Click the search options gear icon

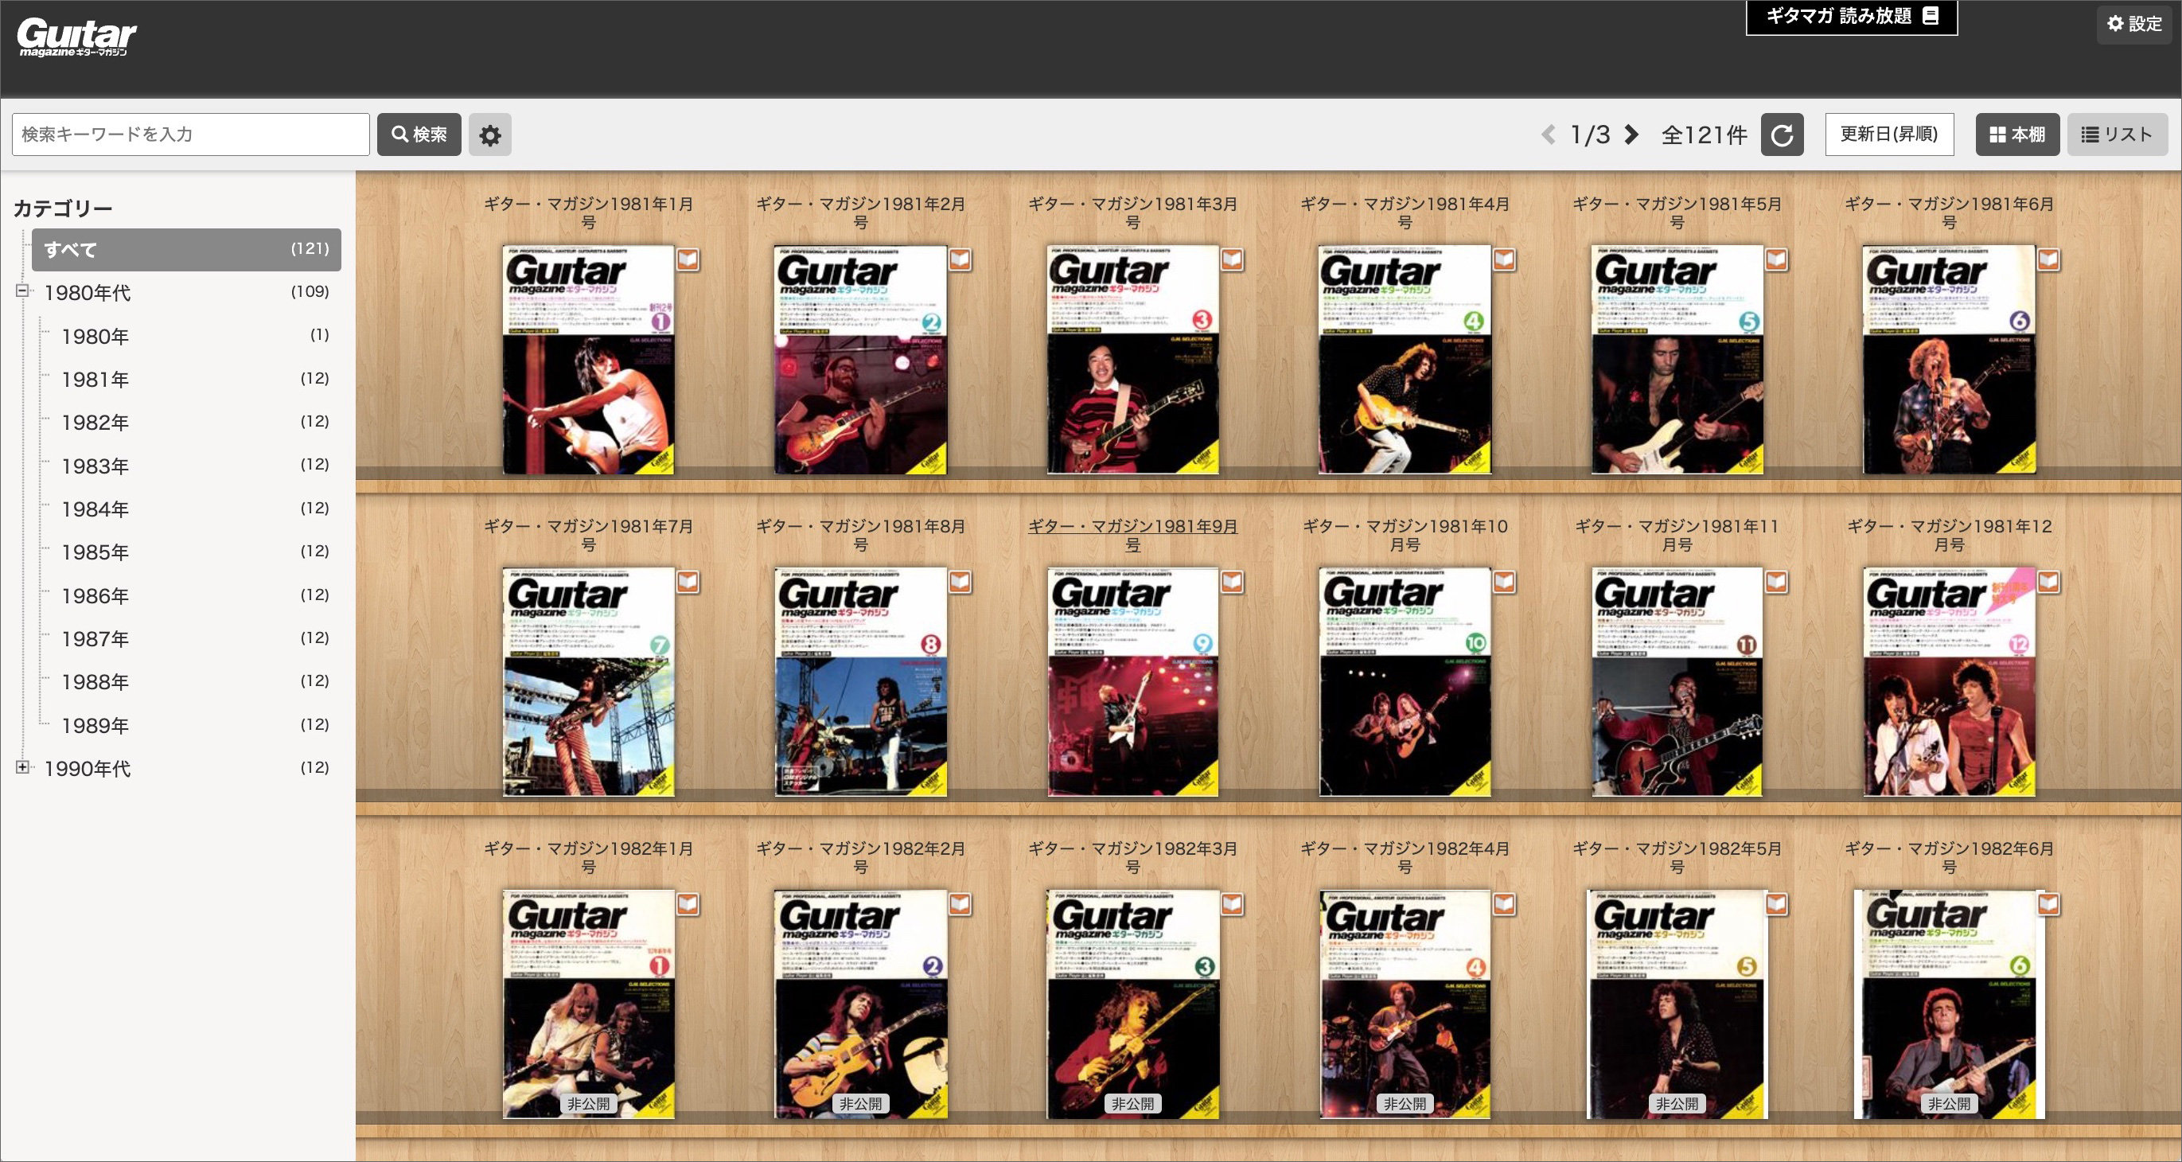click(489, 135)
